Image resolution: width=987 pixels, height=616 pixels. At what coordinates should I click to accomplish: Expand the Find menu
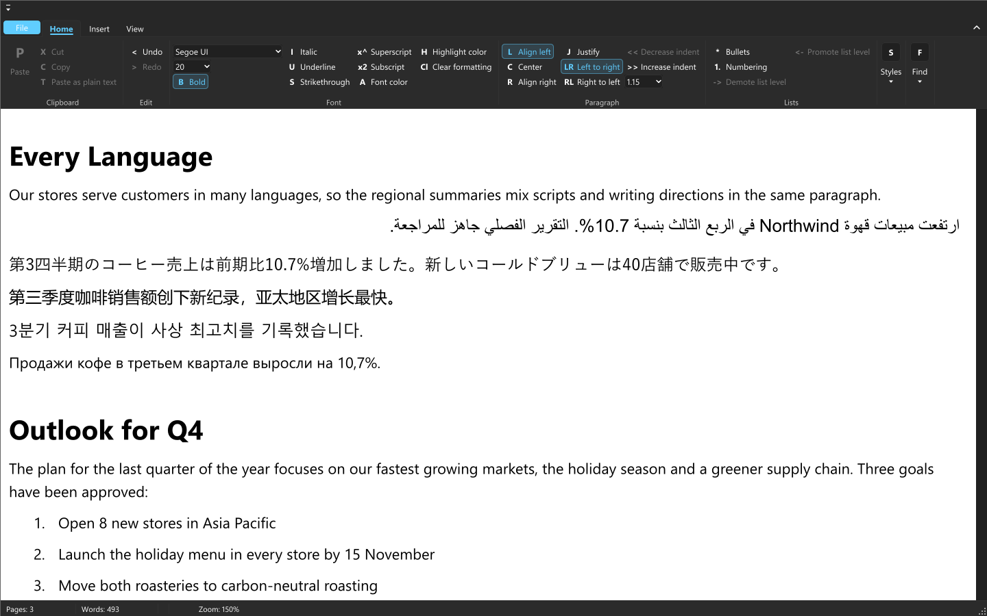pos(920,65)
